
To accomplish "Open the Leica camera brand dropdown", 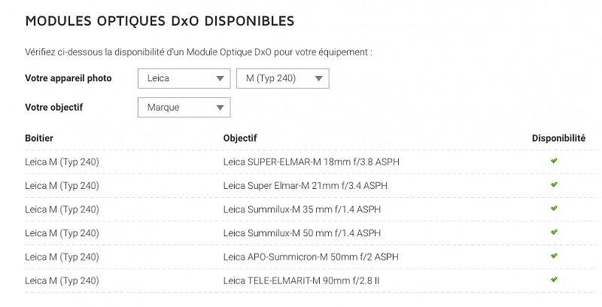I will 184,79.
